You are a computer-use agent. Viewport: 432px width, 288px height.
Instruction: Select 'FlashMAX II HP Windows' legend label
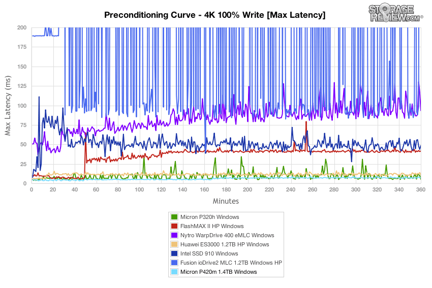(212, 226)
